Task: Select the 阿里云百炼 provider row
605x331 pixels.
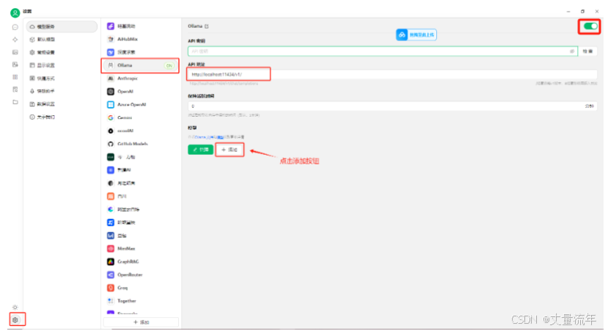Action: point(141,209)
